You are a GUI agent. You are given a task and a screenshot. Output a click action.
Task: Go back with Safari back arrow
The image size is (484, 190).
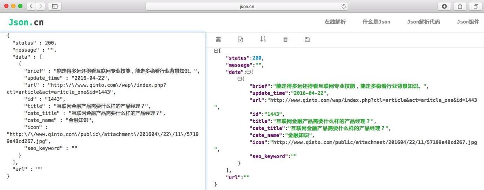pos(31,6)
